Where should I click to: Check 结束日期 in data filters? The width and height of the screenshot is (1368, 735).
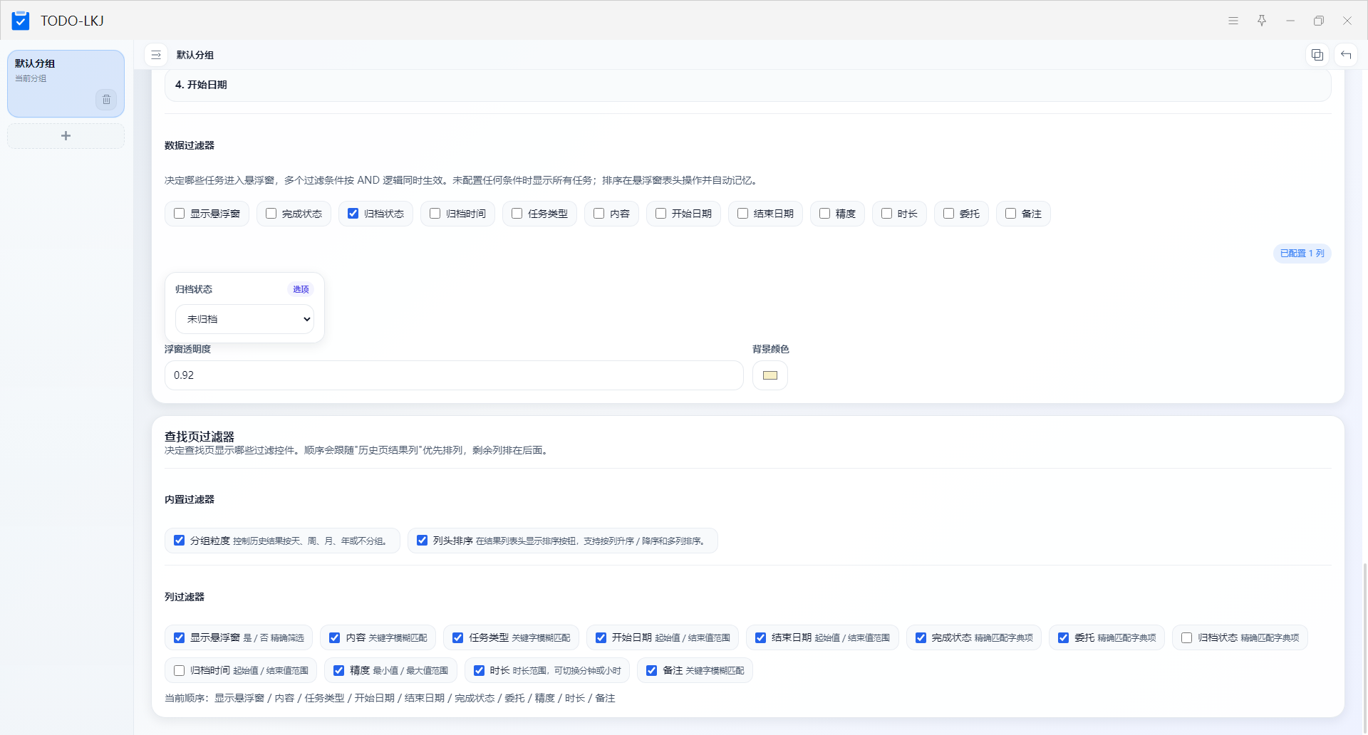click(x=743, y=214)
